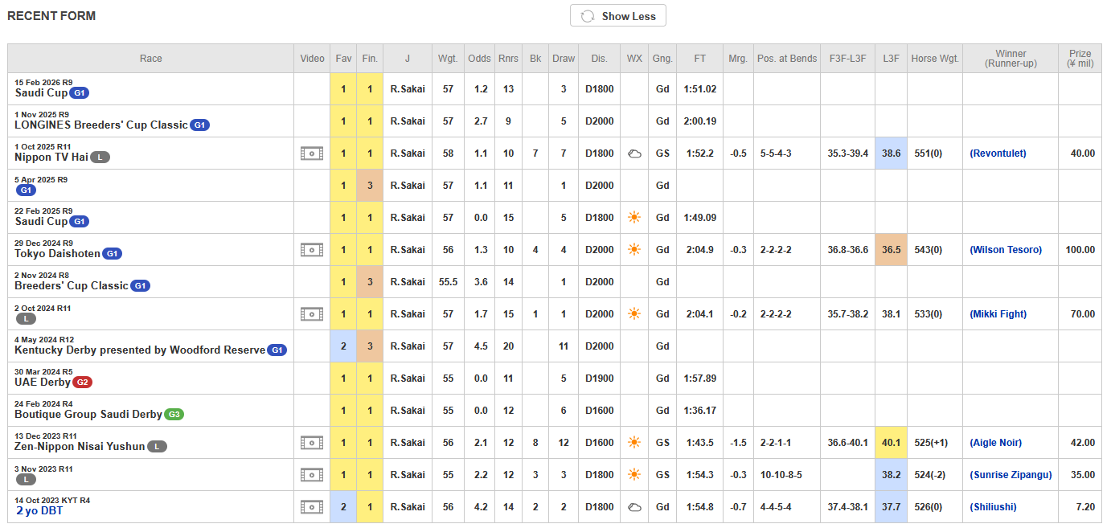Click the green G3 badge beside Saudi Derby
This screenshot has width=1111, height=528.
[174, 415]
